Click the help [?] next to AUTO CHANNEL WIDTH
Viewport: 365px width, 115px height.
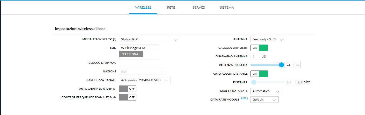click(115, 89)
